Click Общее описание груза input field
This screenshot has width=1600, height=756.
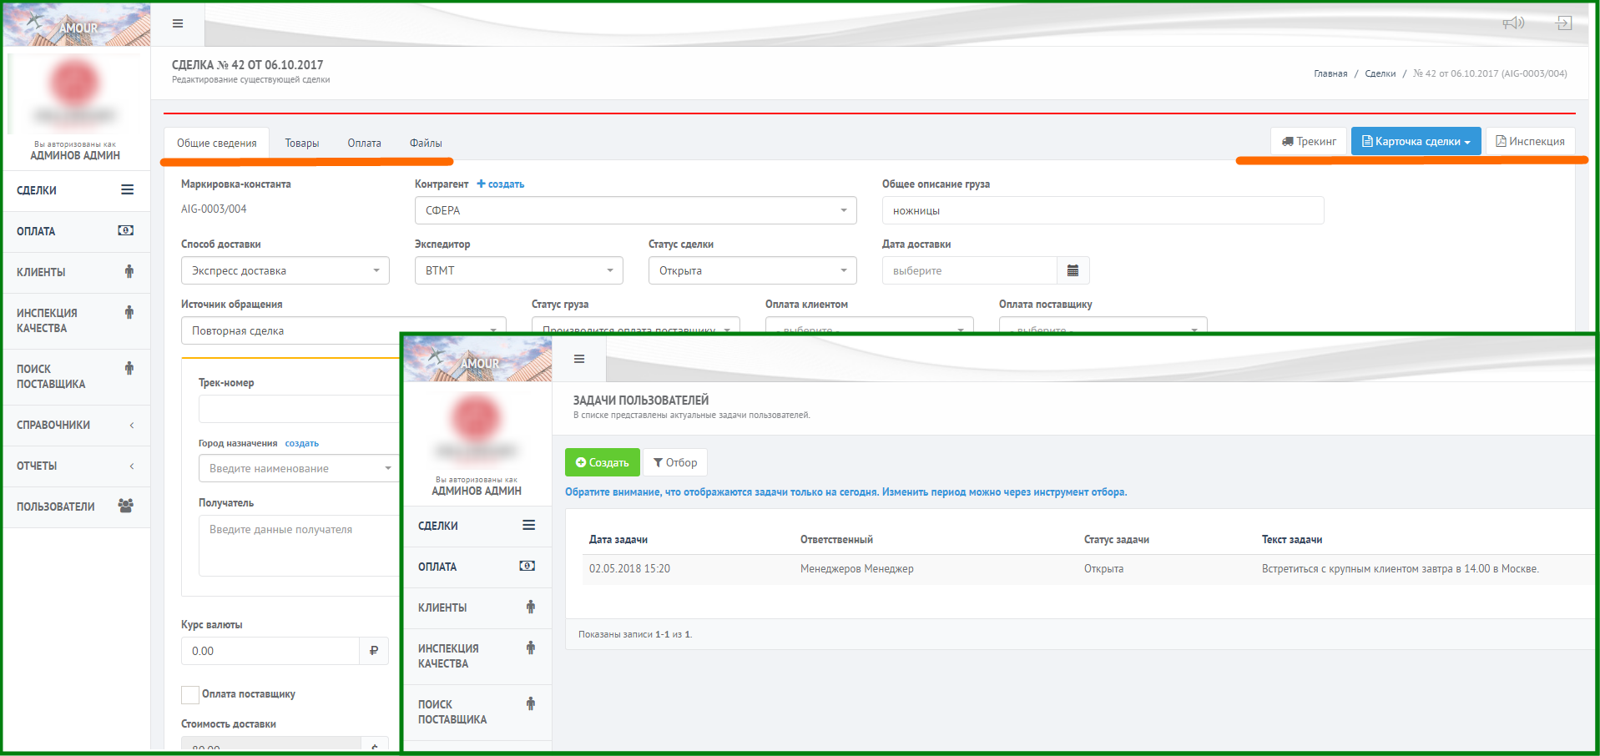(x=1103, y=210)
